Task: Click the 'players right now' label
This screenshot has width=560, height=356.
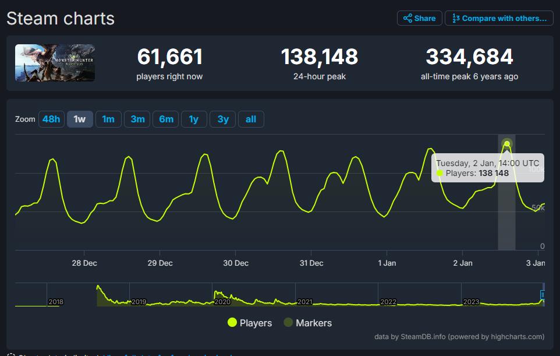Action: [x=169, y=76]
